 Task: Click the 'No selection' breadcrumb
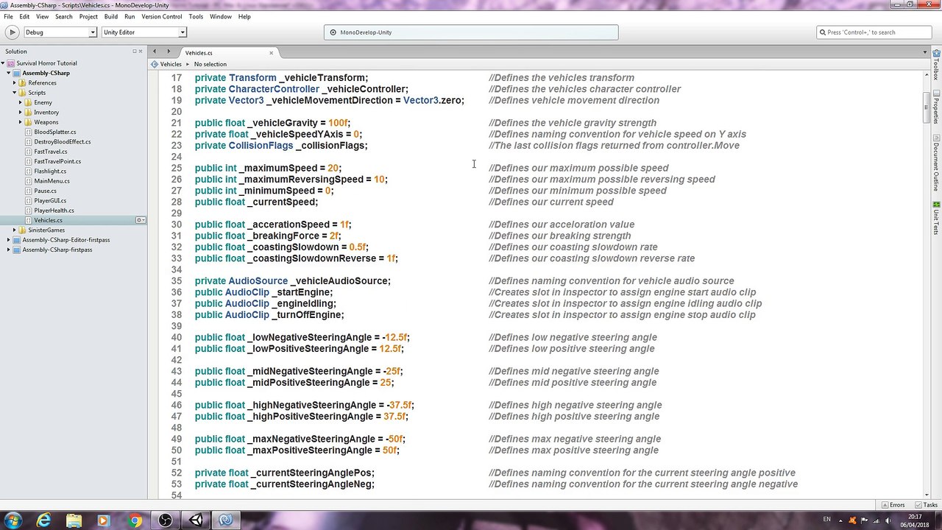[x=210, y=64]
